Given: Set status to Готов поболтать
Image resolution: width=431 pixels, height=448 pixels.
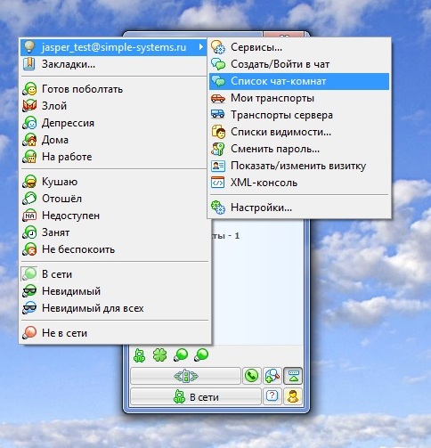Looking at the screenshot, I should 114,89.
